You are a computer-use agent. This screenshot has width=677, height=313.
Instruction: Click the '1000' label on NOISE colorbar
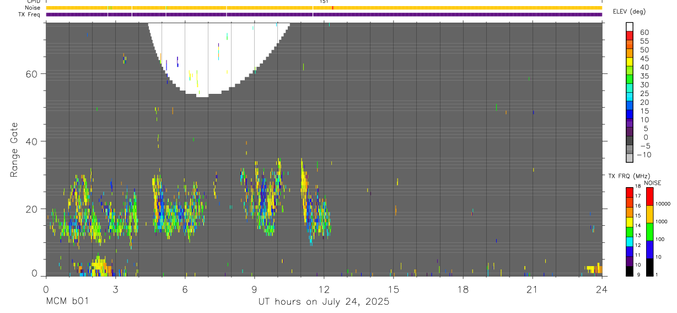[x=662, y=221]
